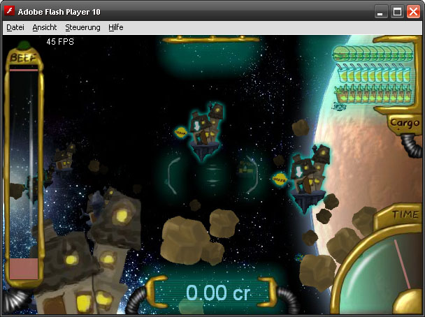Open the Ansicht menu
The height and width of the screenshot is (317, 425).
tap(45, 28)
